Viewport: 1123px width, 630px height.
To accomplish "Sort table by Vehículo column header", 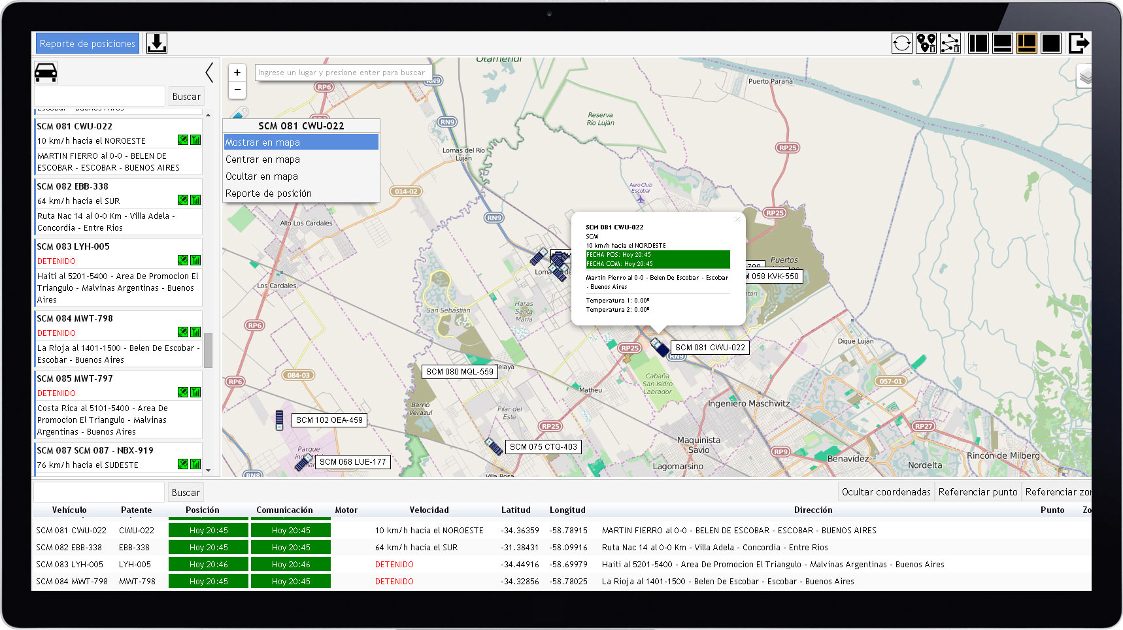I will pyautogui.click(x=69, y=510).
